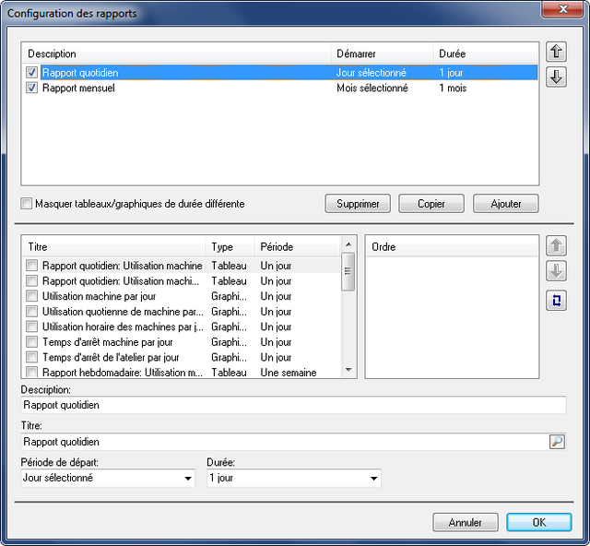The height and width of the screenshot is (546, 590).
Task: Click into the Description text field
Action: 293,405
